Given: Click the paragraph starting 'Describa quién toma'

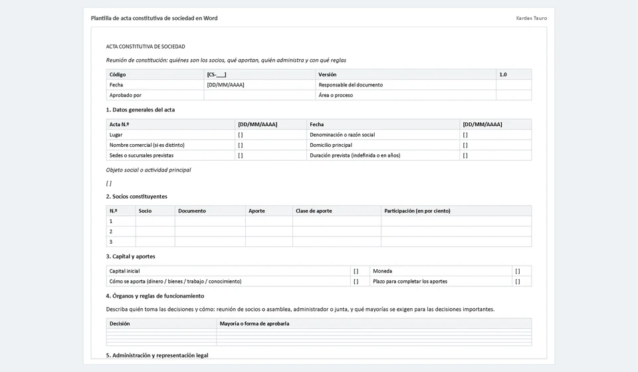Looking at the screenshot, I should pos(300,310).
